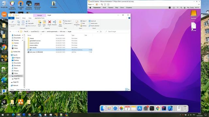Select the all.cmd file on macOS desktop

(x=194, y=27)
